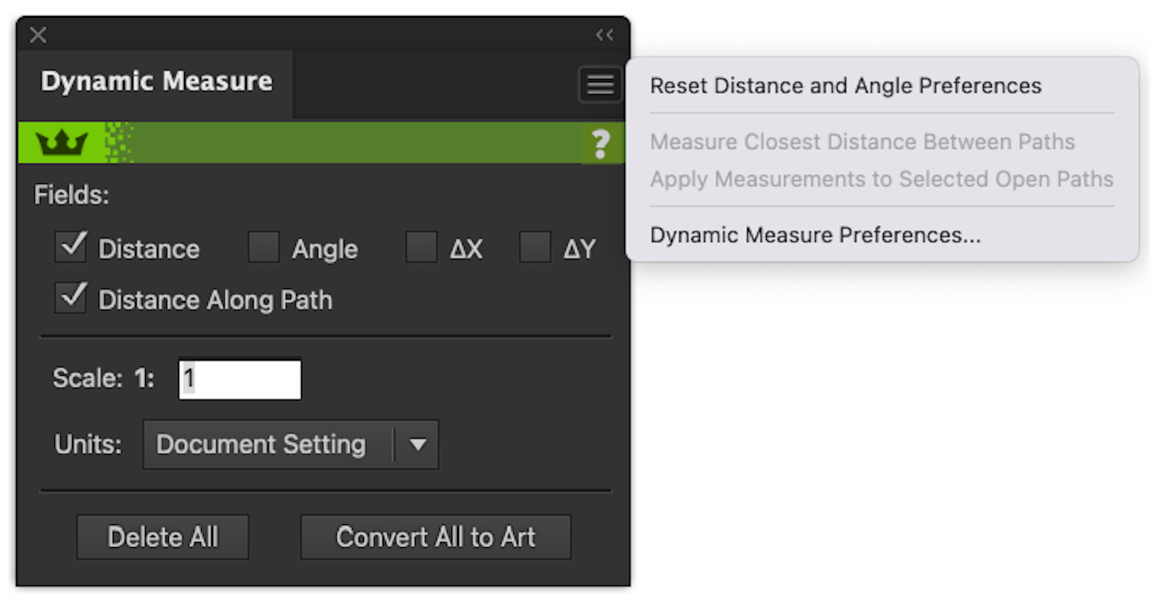This screenshot has height=604, width=1152.
Task: Disable the Distance checkbox
Action: click(x=71, y=247)
